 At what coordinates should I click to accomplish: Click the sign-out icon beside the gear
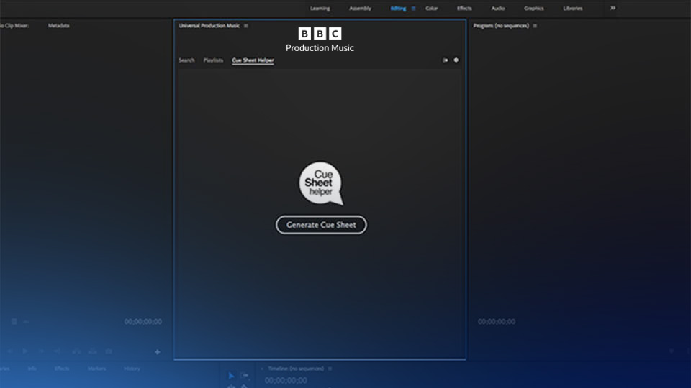[x=446, y=60]
